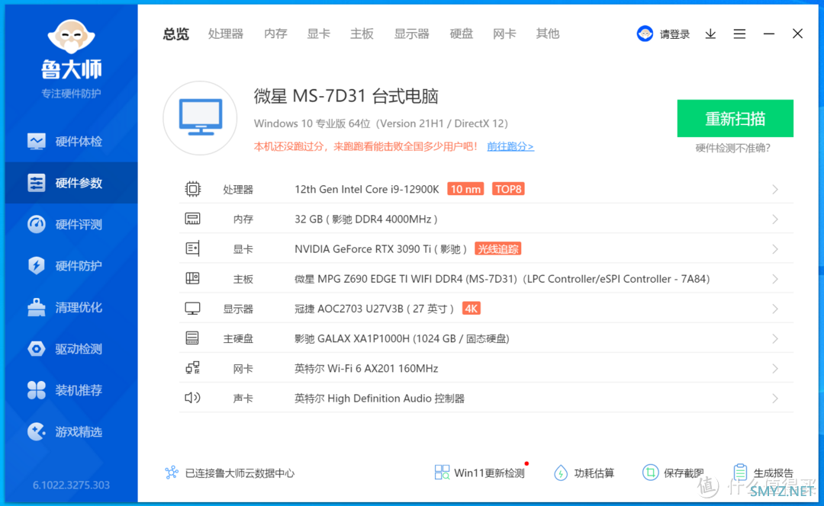Image resolution: width=824 pixels, height=506 pixels.
Task: Click the 主板 motherboard icon
Action: [x=192, y=278]
